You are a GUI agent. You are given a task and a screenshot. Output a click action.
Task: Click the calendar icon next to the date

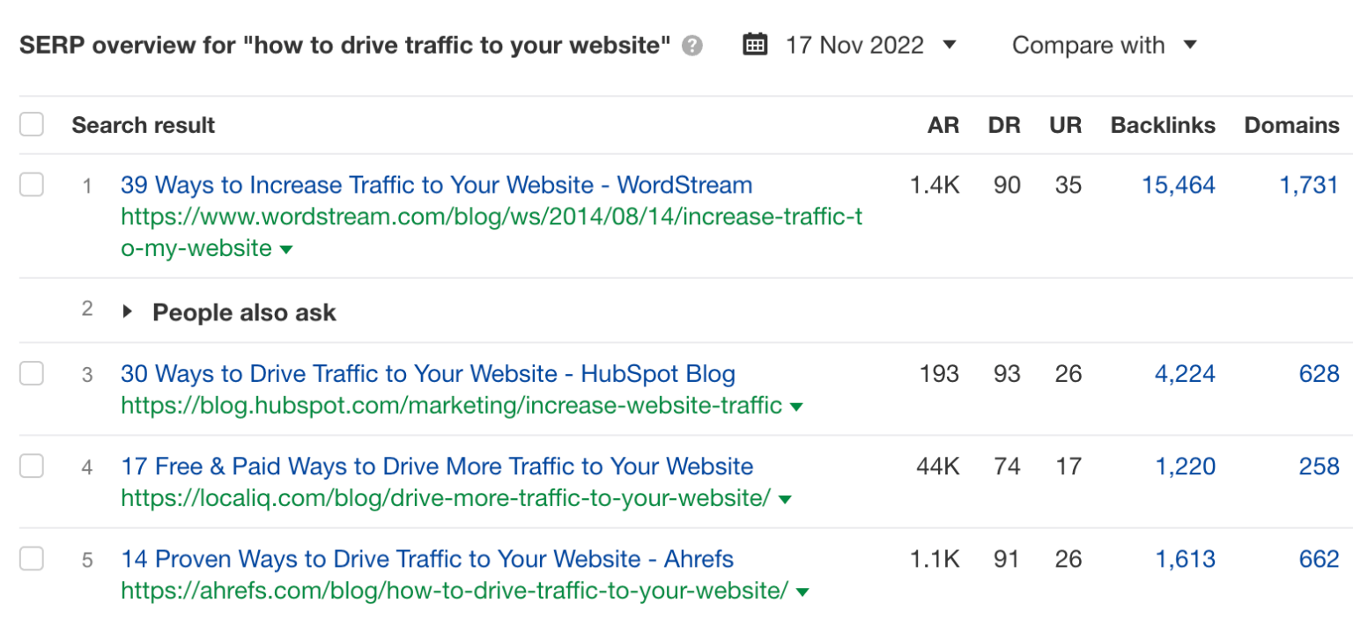pyautogui.click(x=755, y=44)
